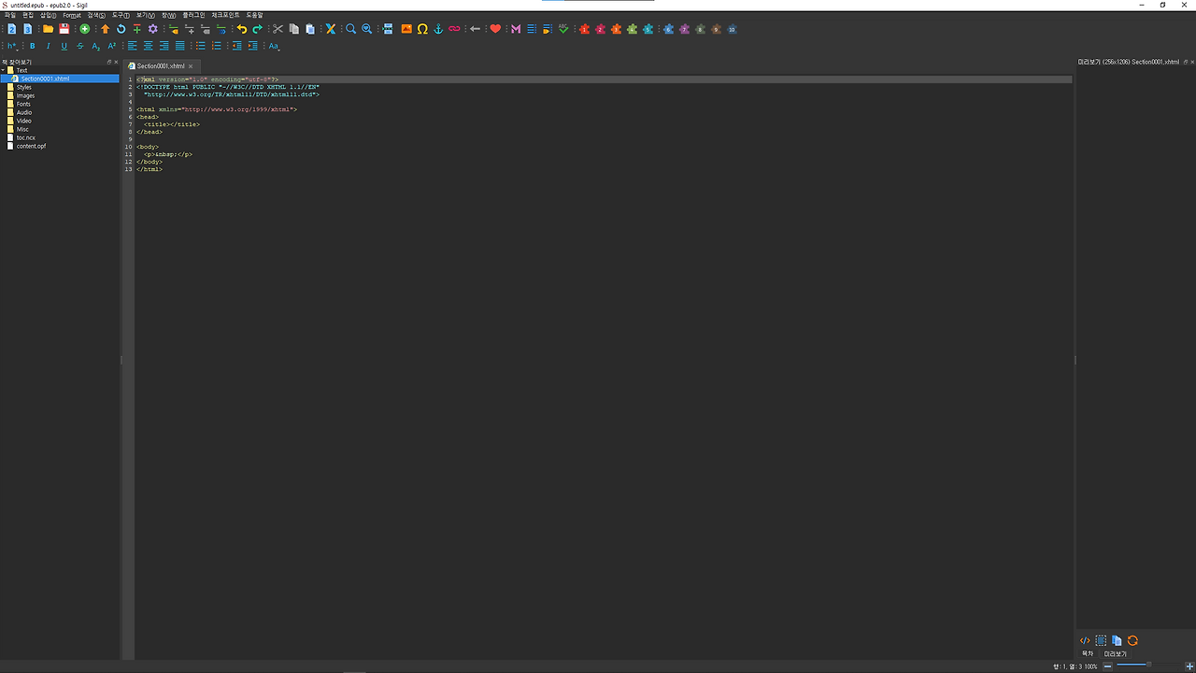Click the select-all icon in preview panel
Screen dimensions: 1196x673
point(1101,640)
